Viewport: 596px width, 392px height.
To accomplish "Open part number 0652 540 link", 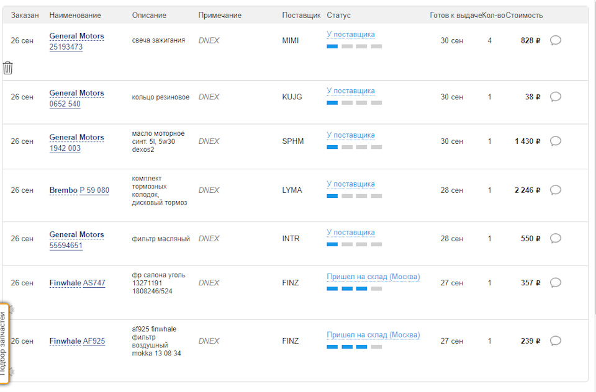I will click(x=65, y=104).
